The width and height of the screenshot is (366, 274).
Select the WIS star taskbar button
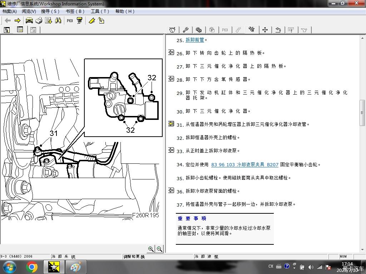click(54, 267)
